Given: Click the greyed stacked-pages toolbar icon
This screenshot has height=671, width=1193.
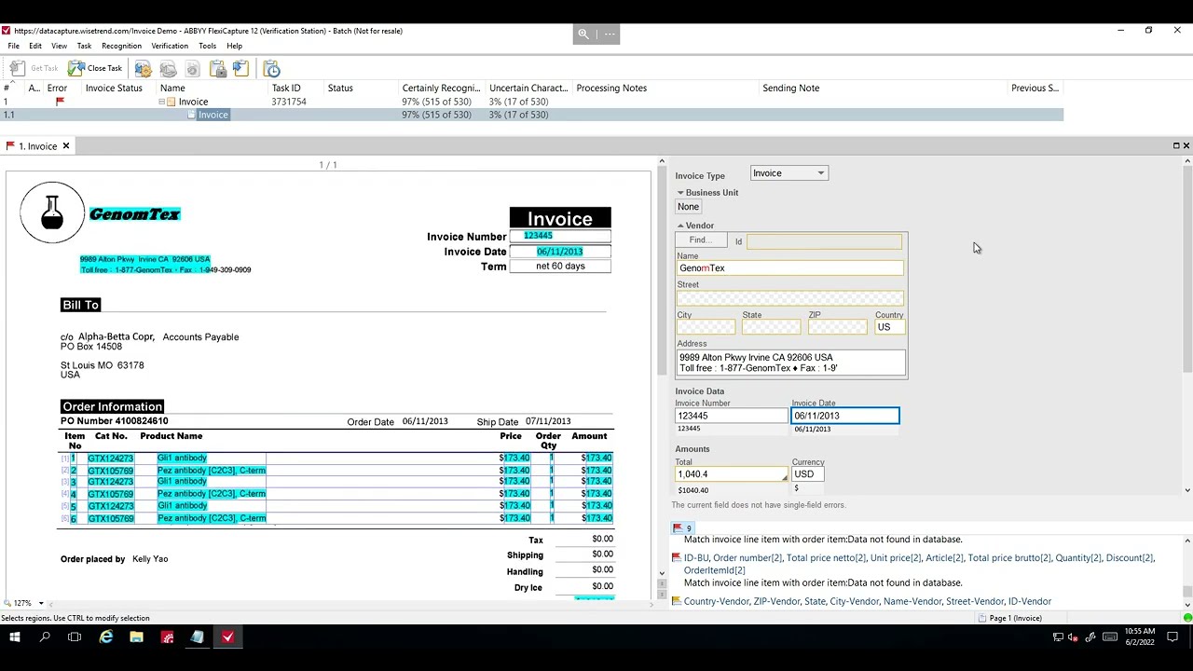Looking at the screenshot, I should pos(168,68).
